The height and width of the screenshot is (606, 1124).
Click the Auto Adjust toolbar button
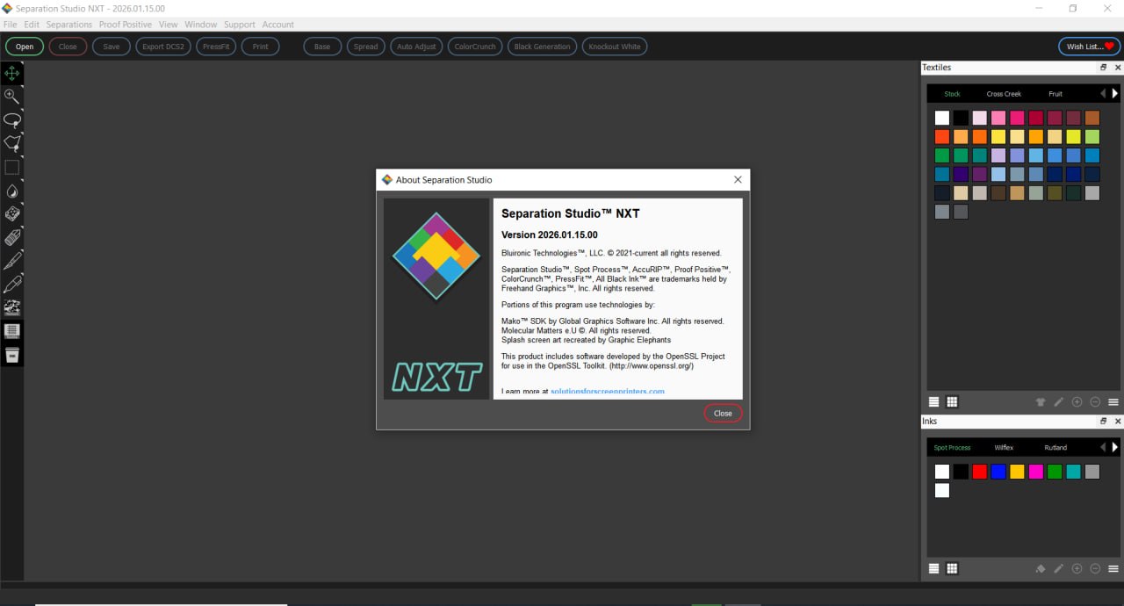[x=416, y=47]
